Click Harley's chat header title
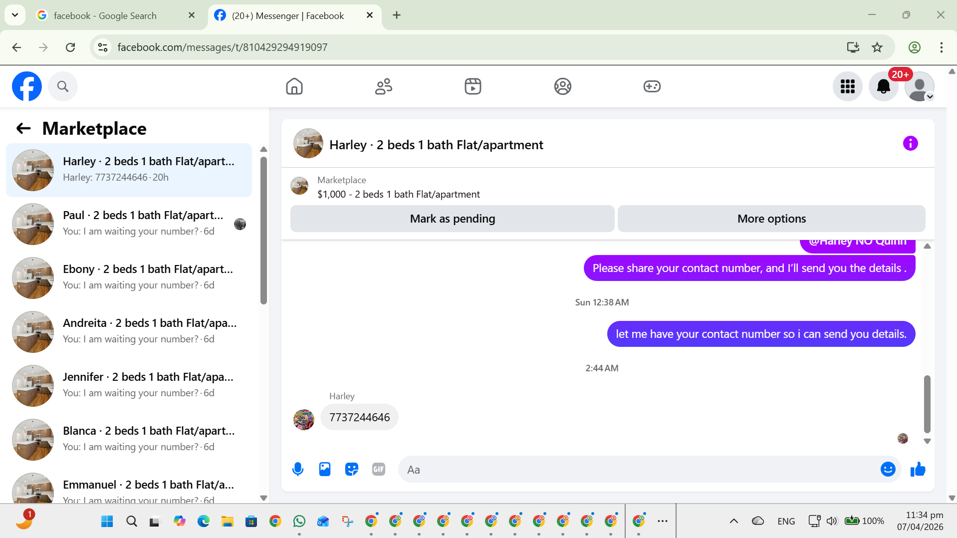 point(436,145)
